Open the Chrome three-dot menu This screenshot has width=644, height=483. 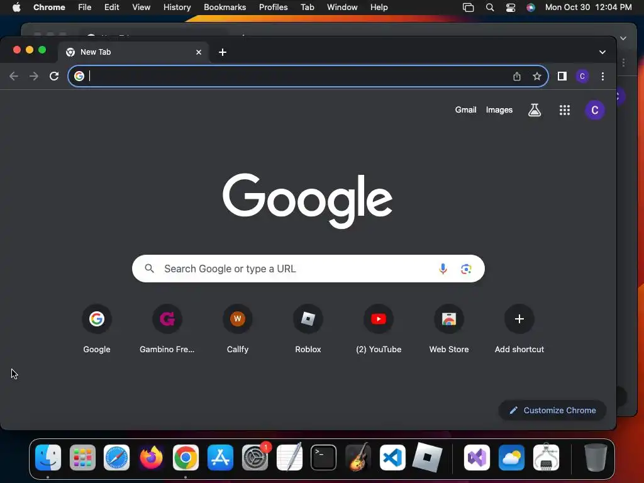click(x=602, y=76)
